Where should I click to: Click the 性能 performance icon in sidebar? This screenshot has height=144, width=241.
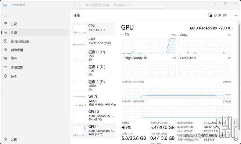coord(5,33)
